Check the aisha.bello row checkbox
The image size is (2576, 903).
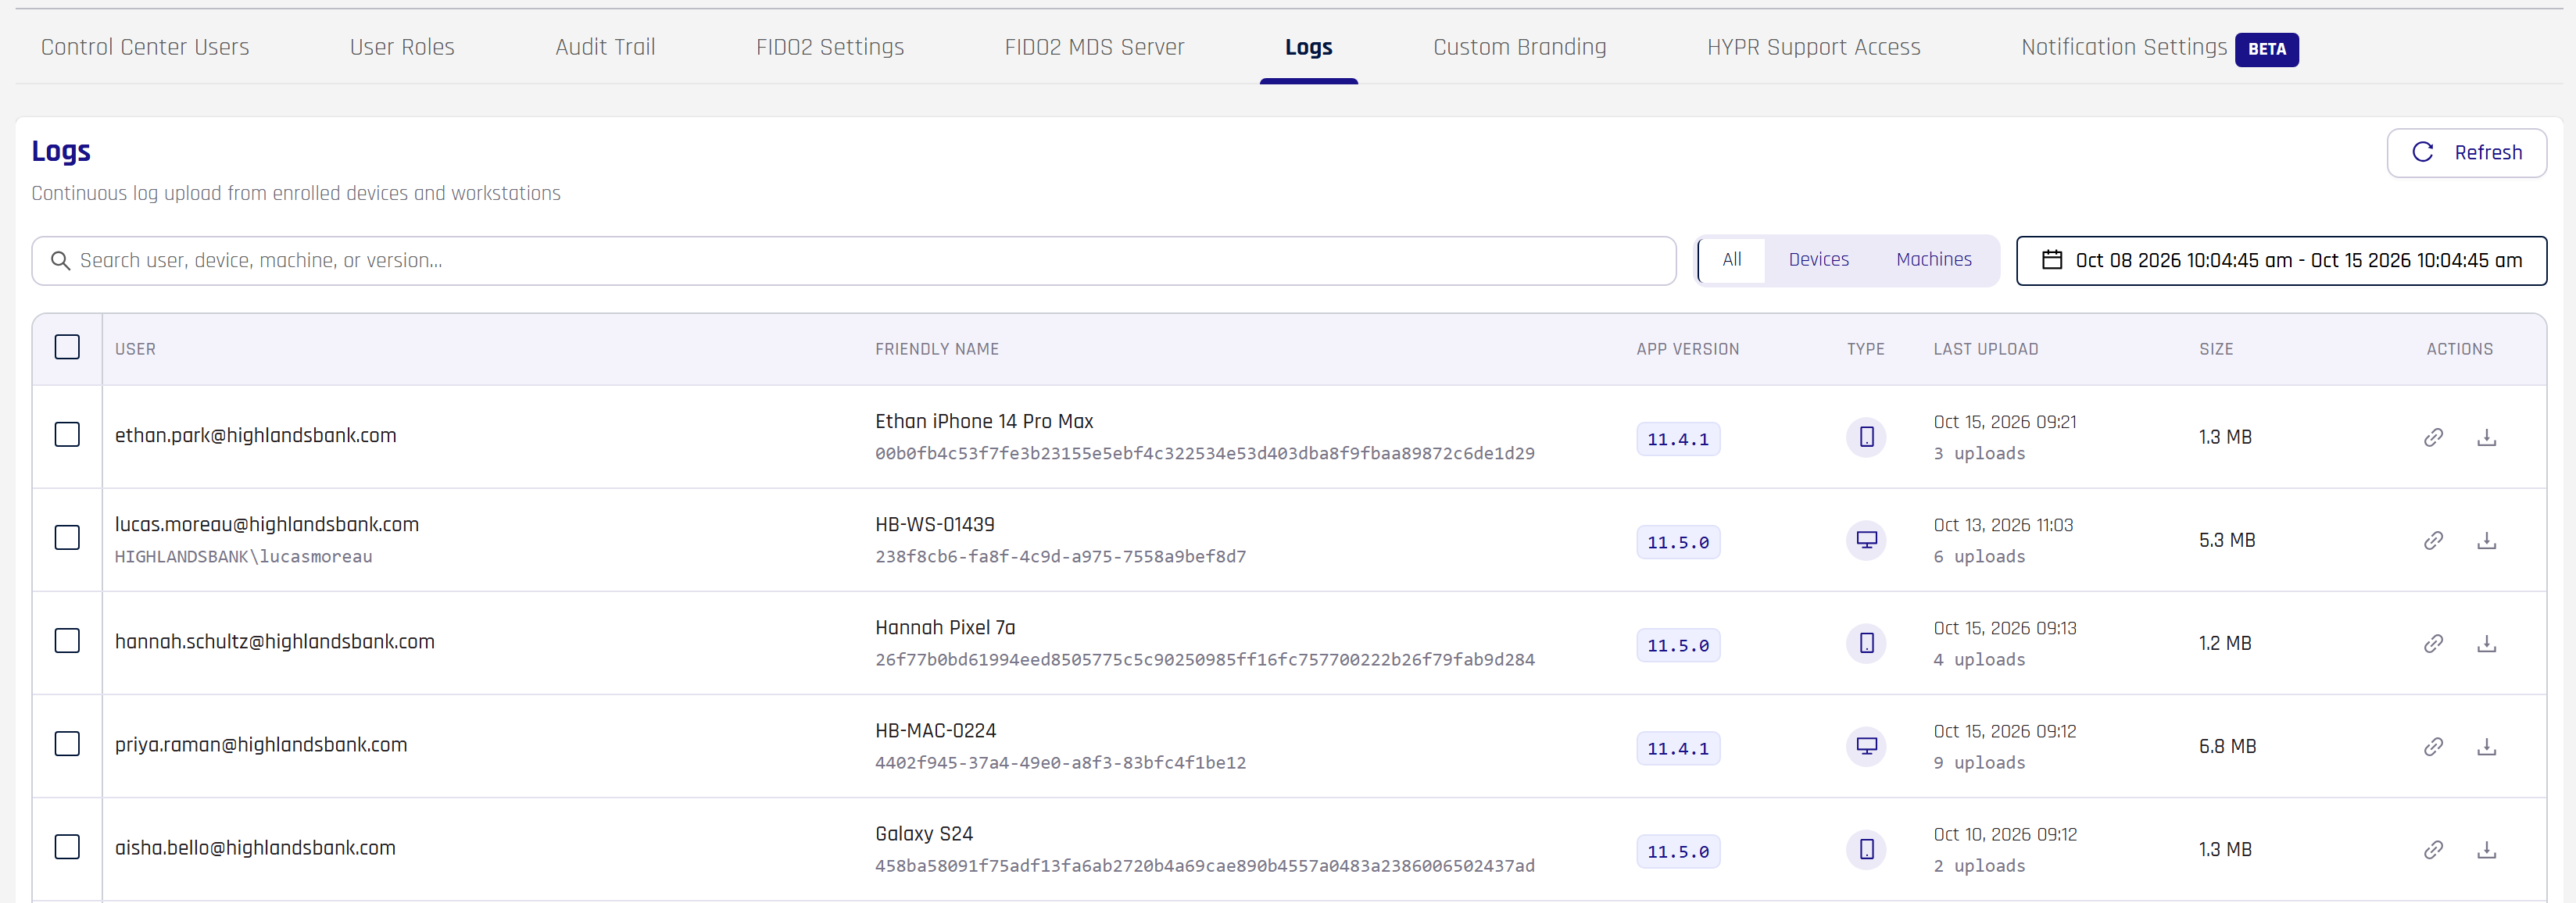click(67, 846)
